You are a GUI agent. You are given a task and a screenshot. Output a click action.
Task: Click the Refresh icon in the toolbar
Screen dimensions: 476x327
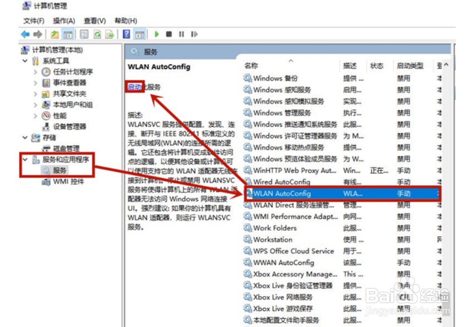pos(97,34)
